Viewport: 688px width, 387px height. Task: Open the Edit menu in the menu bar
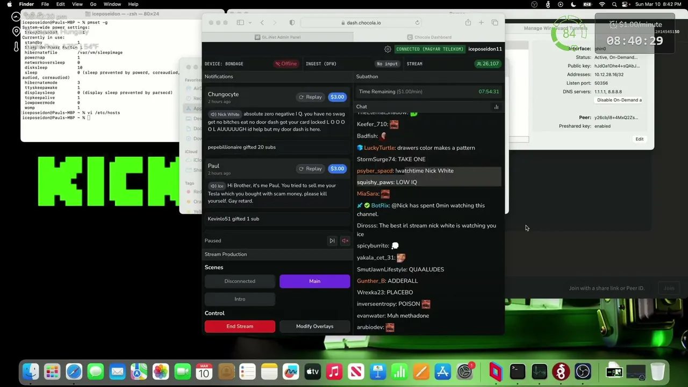tap(60, 4)
